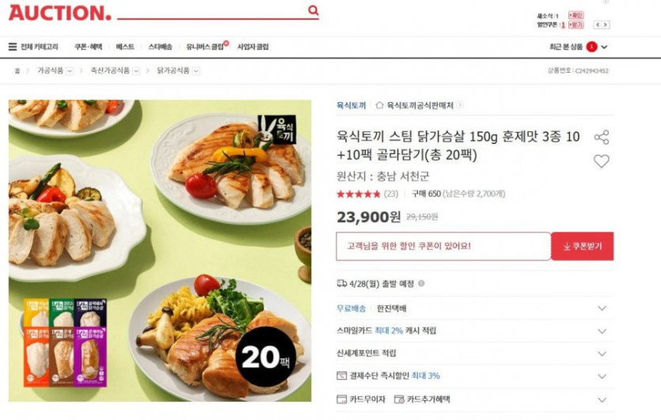The image size is (661, 420).
Task: Click the previous arrow in top-right pager
Action: (x=598, y=25)
